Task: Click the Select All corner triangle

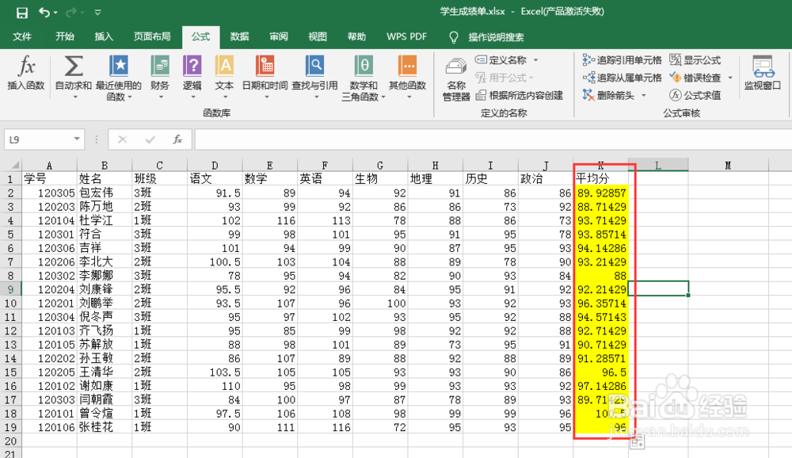Action: coord(14,165)
